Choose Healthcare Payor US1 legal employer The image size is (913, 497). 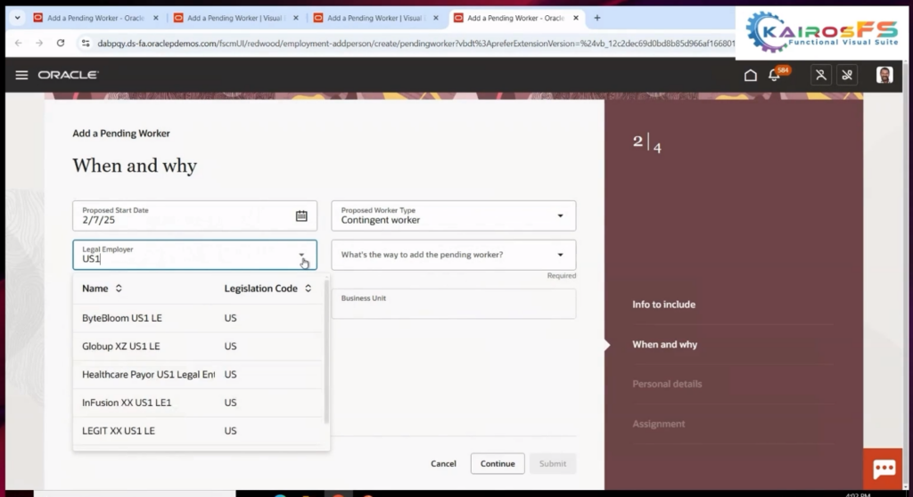point(148,375)
